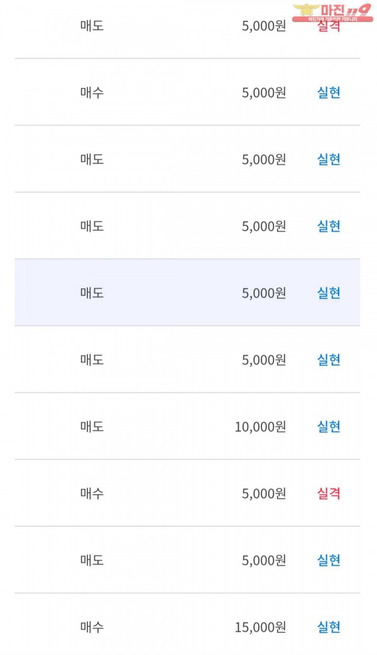Screen dimensions: 377x655
Task: Click 5,000원 amount in the highlighted row
Action: click(264, 293)
